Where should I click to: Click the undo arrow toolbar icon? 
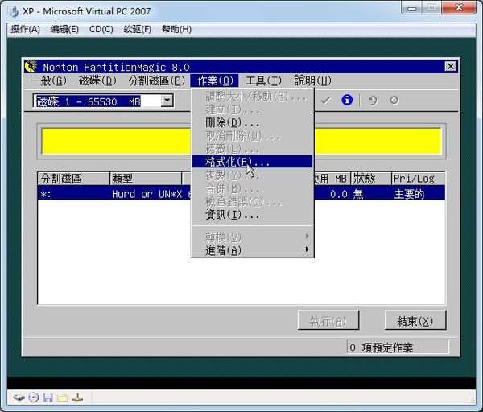click(373, 101)
